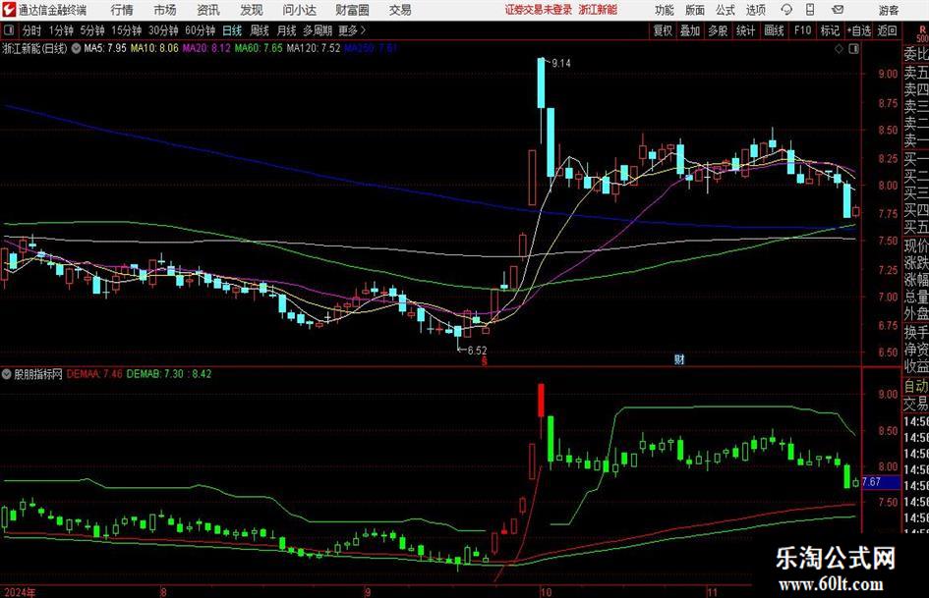Select the 日线 daily period tab
Viewport: 929px width, 598px height.
click(232, 30)
